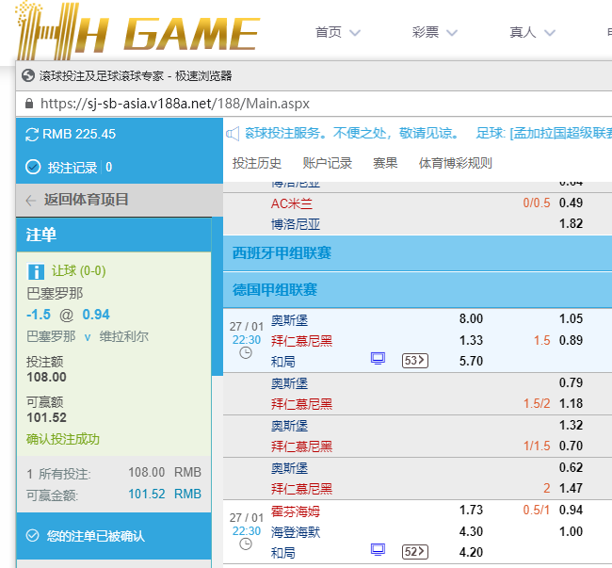Open the 账户记录 tab
The image size is (612, 568).
point(327,163)
